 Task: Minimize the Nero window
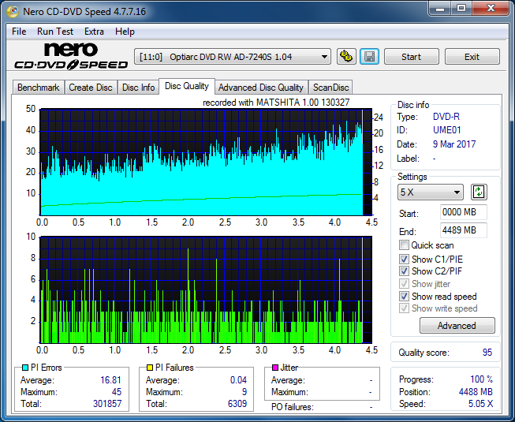point(440,8)
